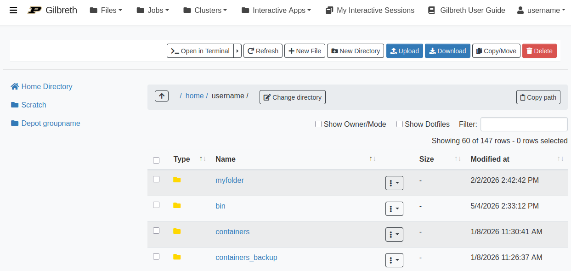Viewport: 571px width, 271px height.
Task: Open the myfolder directory link
Action: 230,180
